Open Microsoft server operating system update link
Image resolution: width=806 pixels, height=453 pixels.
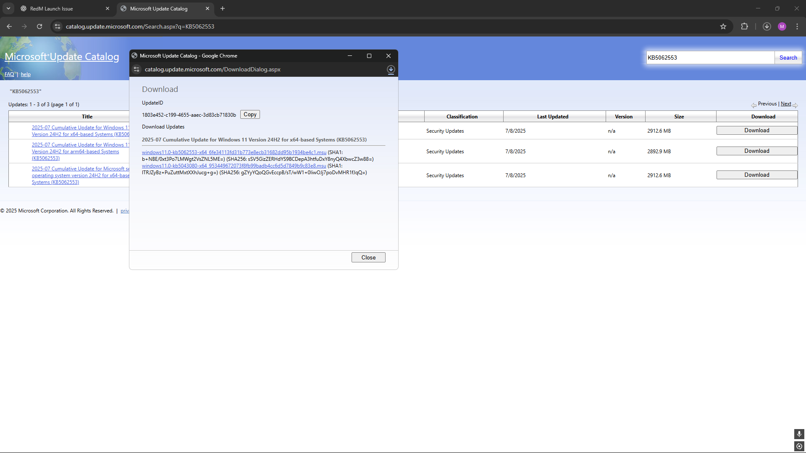pos(81,175)
